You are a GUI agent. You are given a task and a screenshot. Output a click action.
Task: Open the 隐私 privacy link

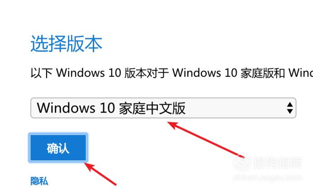[39, 181]
